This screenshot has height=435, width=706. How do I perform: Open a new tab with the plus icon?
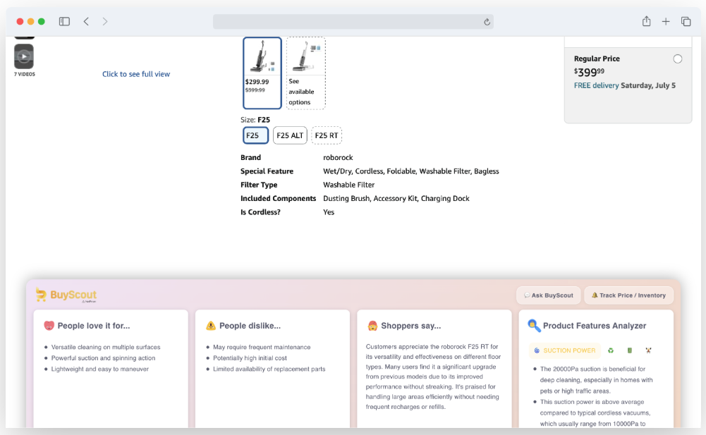point(666,21)
